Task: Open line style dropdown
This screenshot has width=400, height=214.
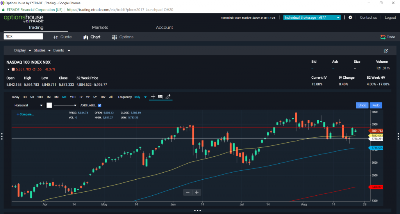Action: 65,105
